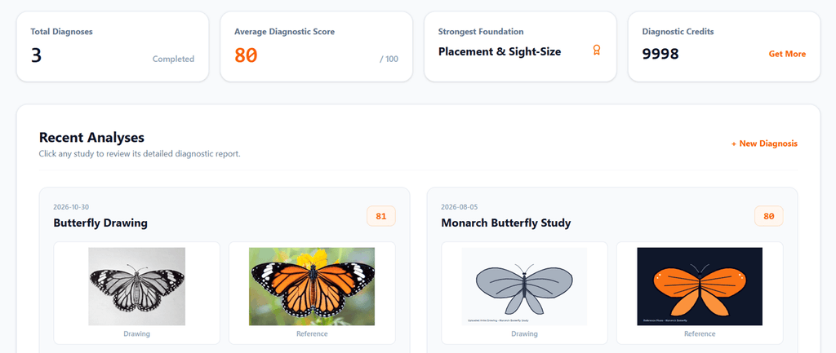Click the award ribbon icon

pyautogui.click(x=597, y=50)
